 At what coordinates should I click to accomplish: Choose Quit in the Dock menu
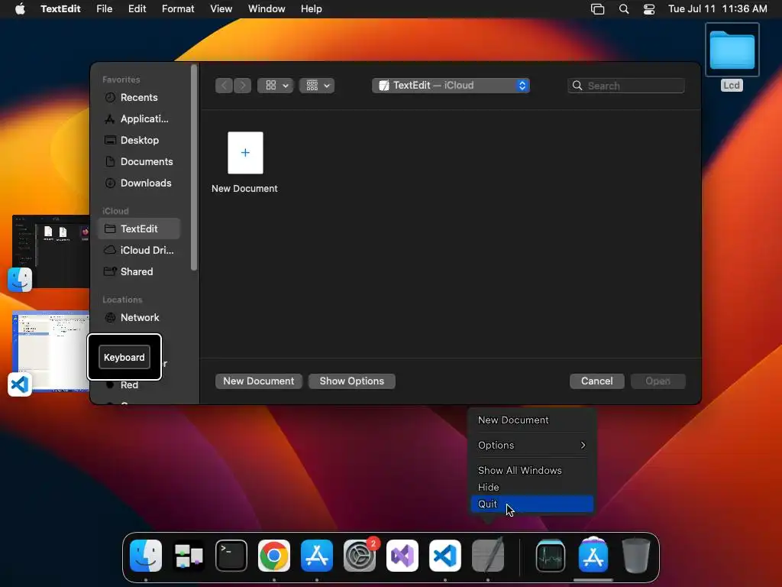click(532, 504)
